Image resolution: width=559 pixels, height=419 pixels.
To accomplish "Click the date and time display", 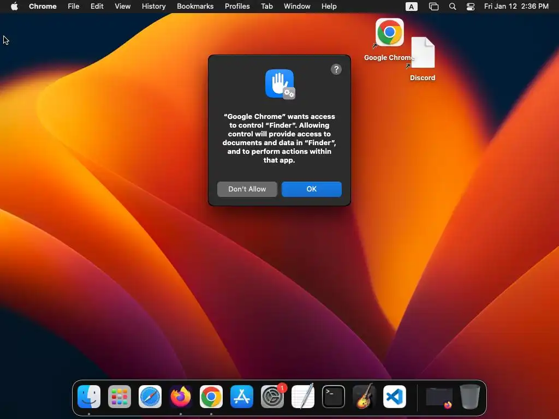I will coord(516,7).
